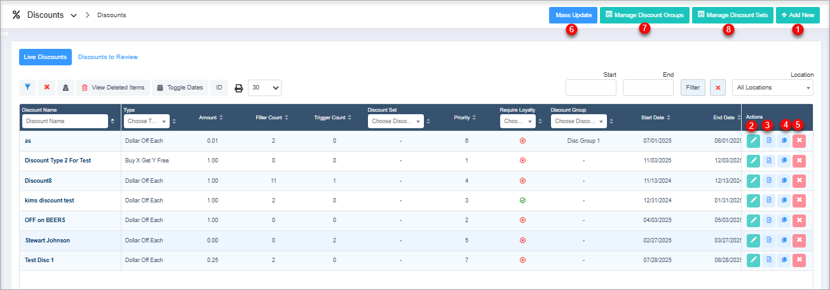Screen dimensions: 830x290
Task: Edit the Stewart Johnson discount
Action: coord(753,240)
